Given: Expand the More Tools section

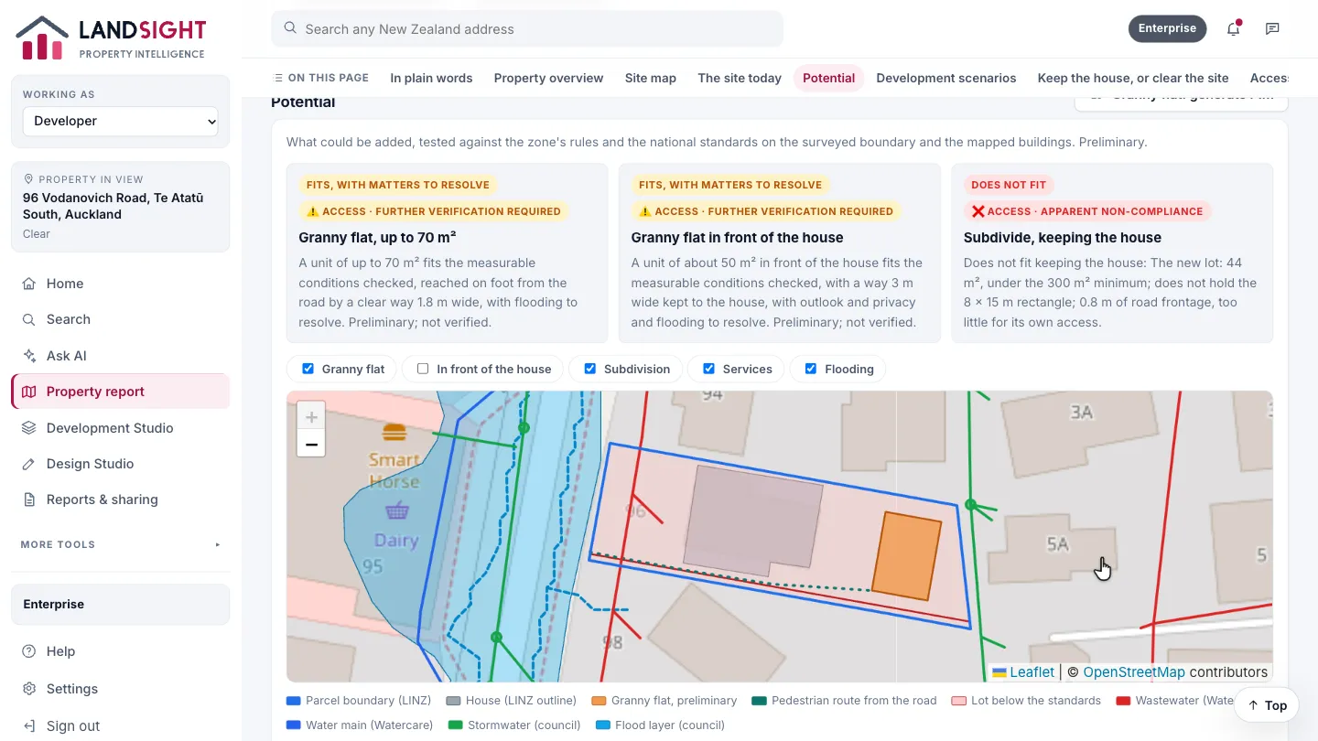Looking at the screenshot, I should click(x=121, y=544).
